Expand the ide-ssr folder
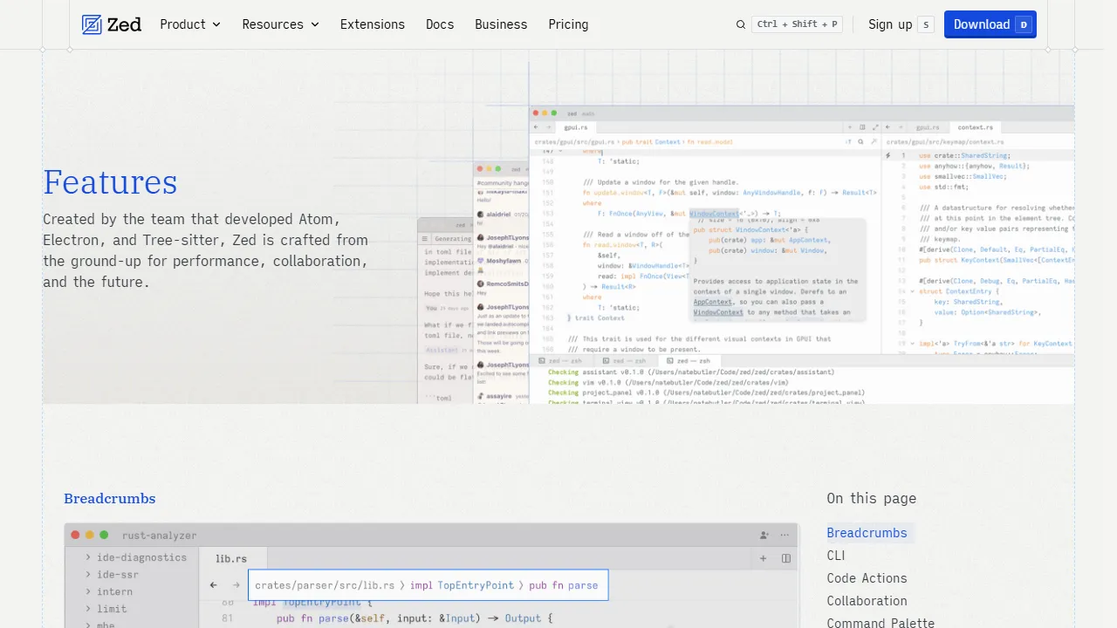This screenshot has height=628, width=1117. tap(111, 575)
